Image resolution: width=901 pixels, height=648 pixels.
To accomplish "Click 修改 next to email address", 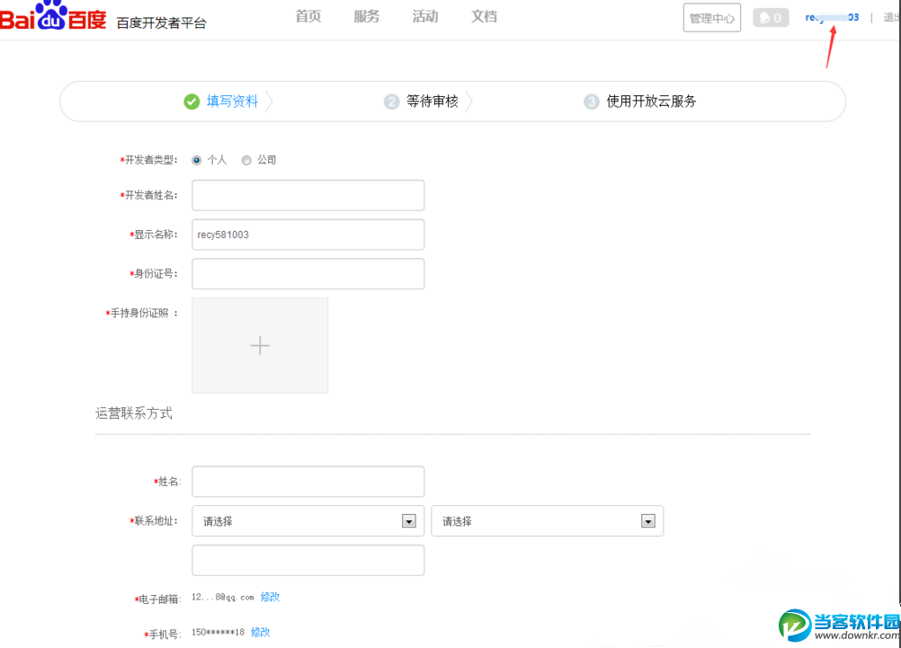I will pyautogui.click(x=270, y=597).
